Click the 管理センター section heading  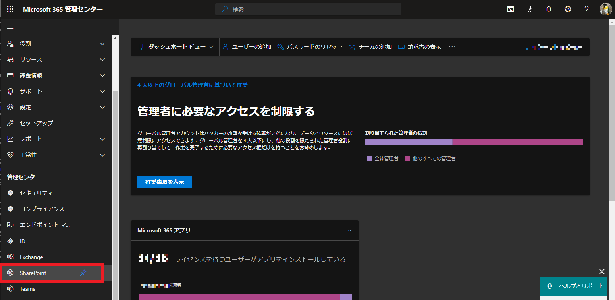[x=24, y=177]
